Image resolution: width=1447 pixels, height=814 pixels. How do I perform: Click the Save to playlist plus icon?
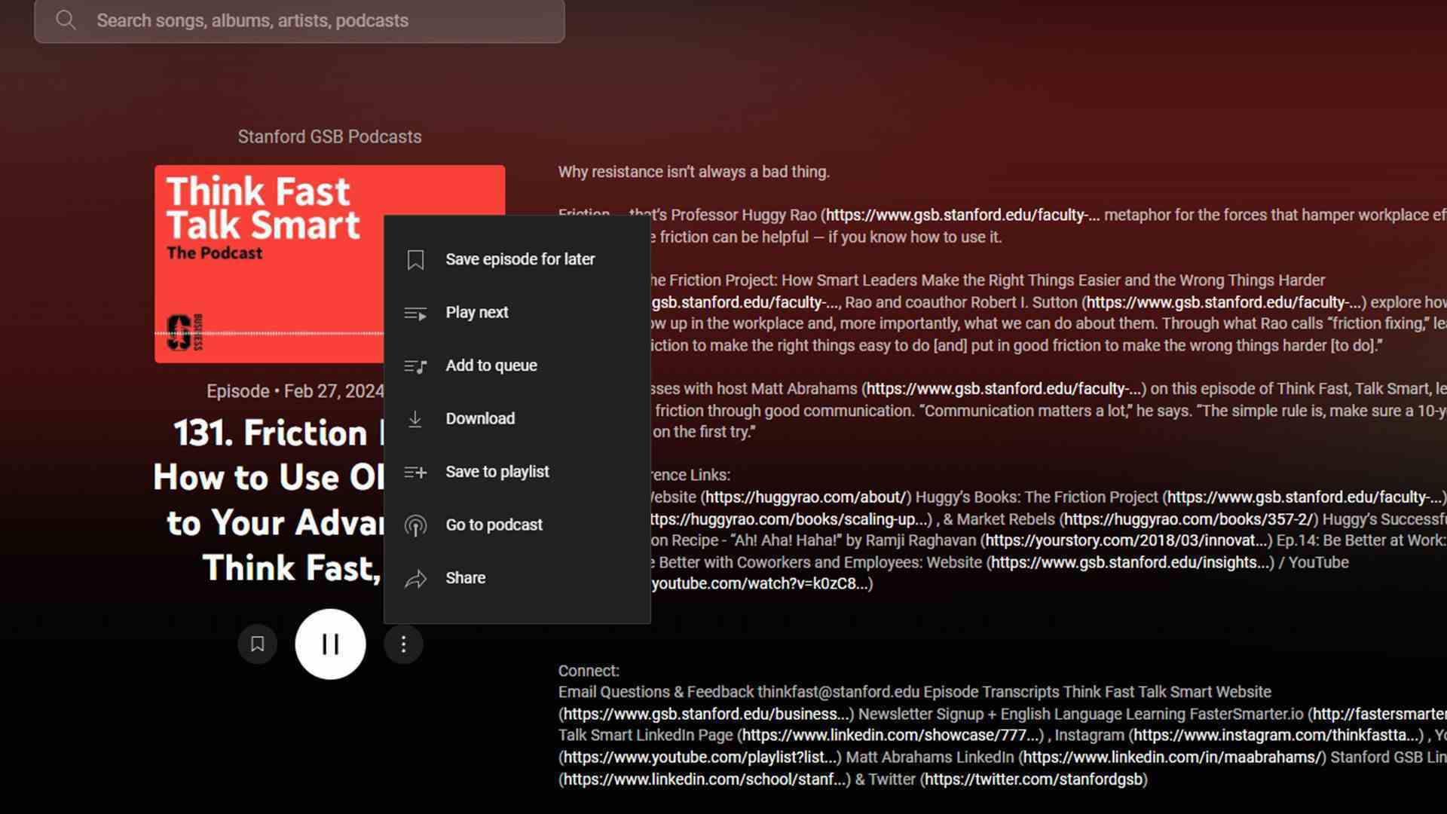pyautogui.click(x=415, y=472)
